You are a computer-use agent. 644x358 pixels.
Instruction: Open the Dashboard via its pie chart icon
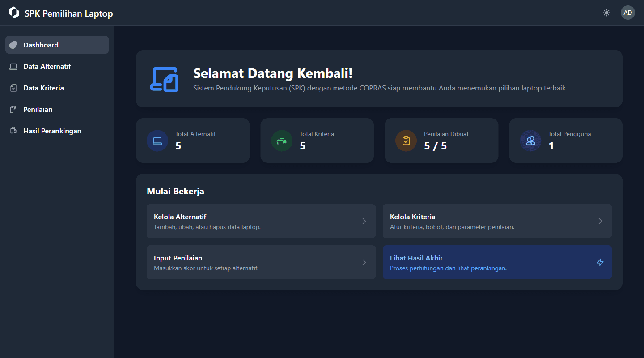point(13,45)
